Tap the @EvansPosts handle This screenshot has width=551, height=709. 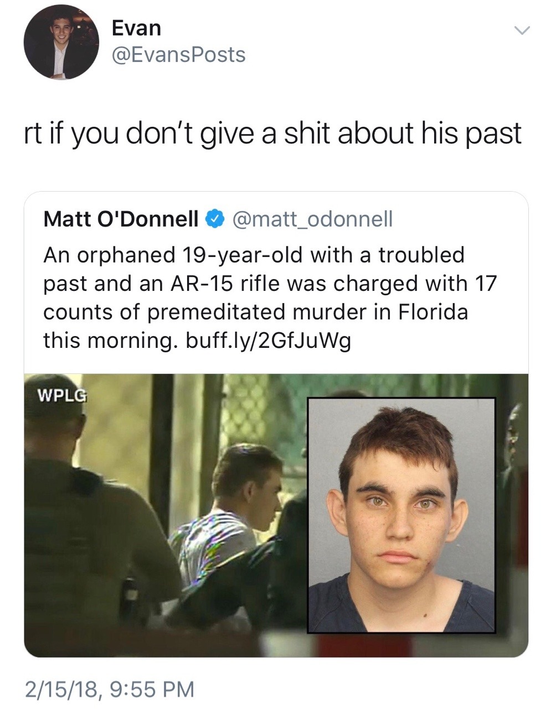point(178,54)
